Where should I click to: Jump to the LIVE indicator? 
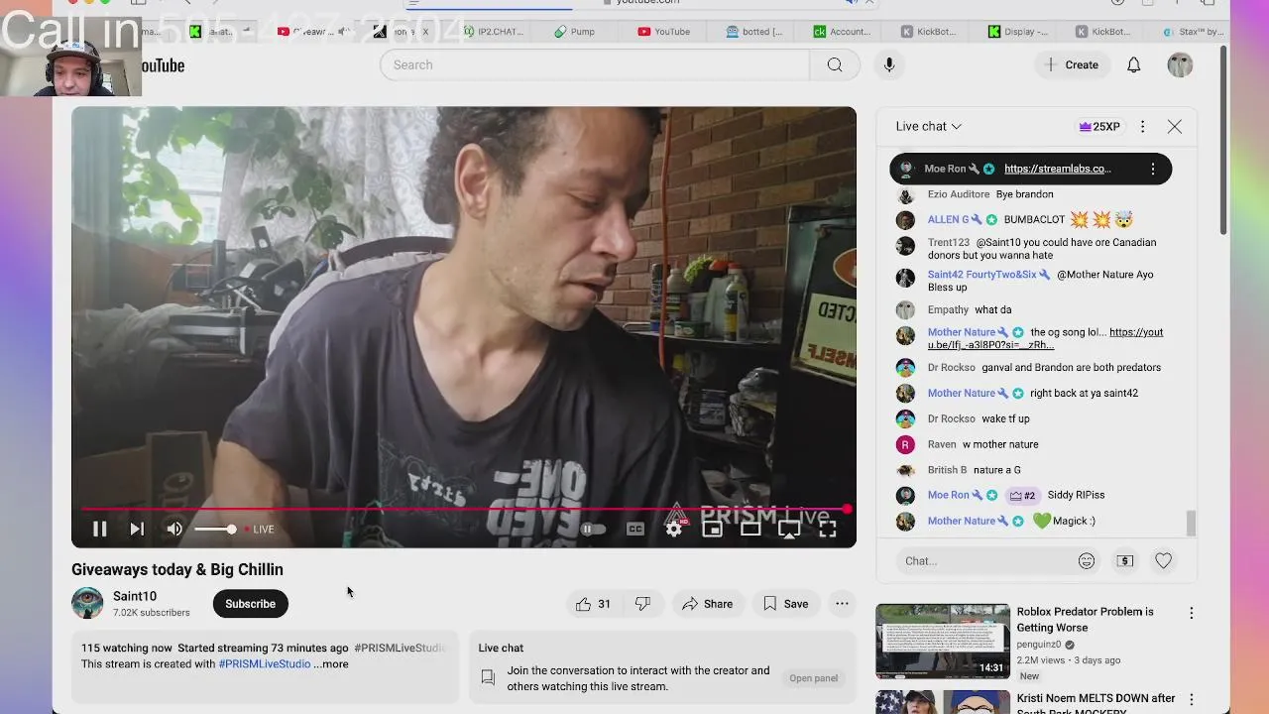pos(259,530)
